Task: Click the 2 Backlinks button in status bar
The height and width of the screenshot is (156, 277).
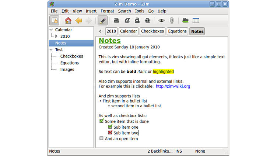Action: [x=160, y=151]
